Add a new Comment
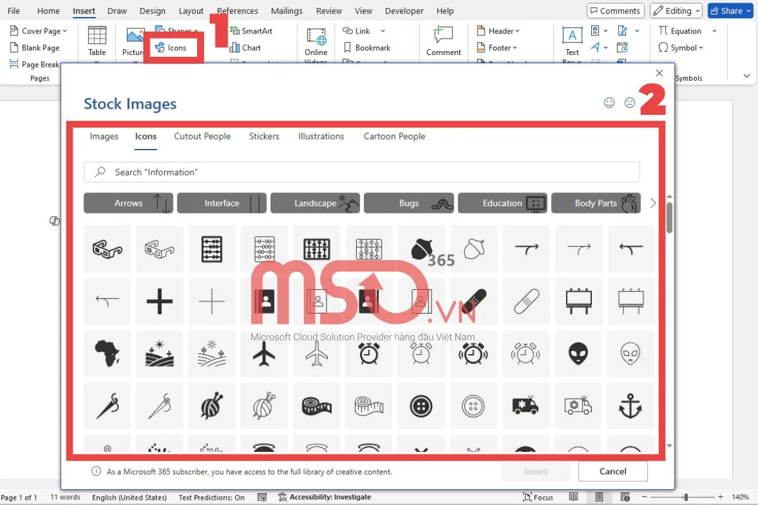This screenshot has height=505, width=758. [443, 39]
